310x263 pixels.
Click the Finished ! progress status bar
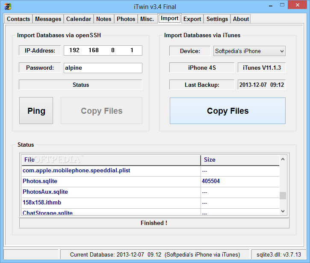pos(154,223)
